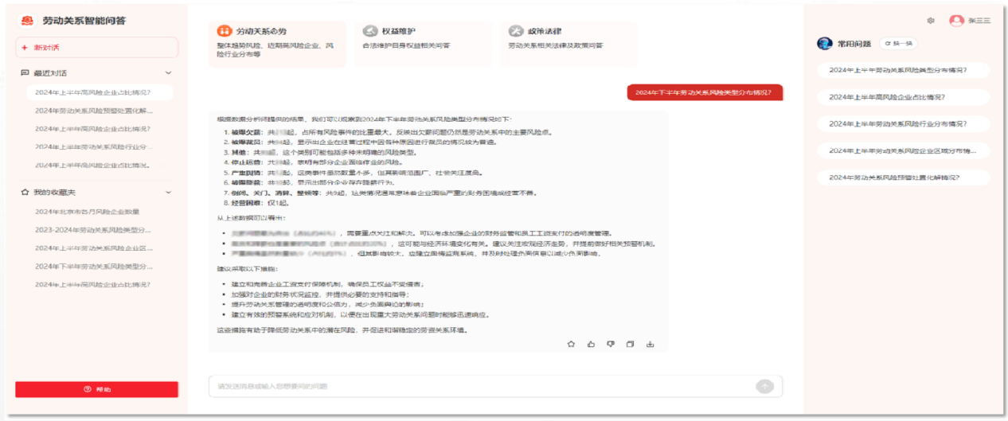
Task: Open favorite 2024年北京市各月风险企业数量
Action: point(88,212)
